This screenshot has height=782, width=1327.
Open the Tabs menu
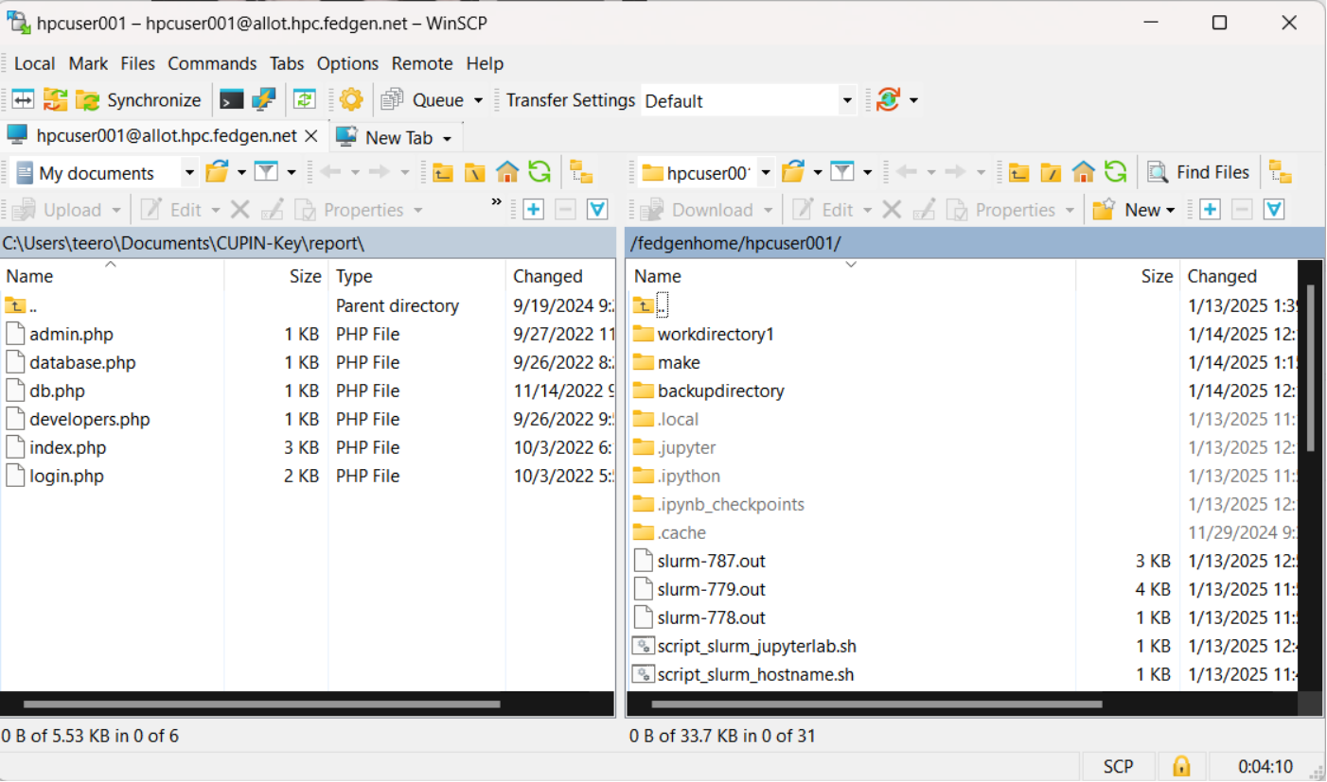(x=287, y=63)
